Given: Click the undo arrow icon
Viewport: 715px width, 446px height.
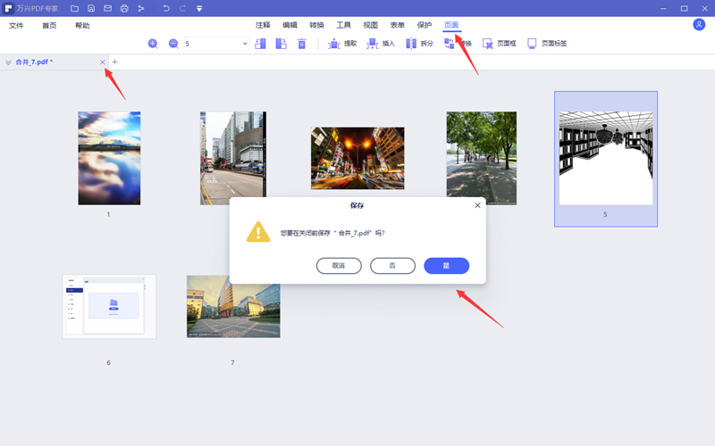Looking at the screenshot, I should (166, 8).
